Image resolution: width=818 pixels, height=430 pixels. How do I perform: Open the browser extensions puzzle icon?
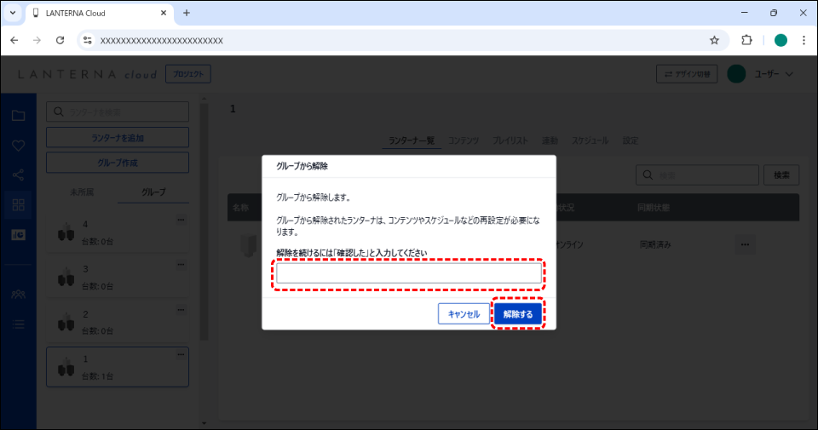[x=746, y=40]
